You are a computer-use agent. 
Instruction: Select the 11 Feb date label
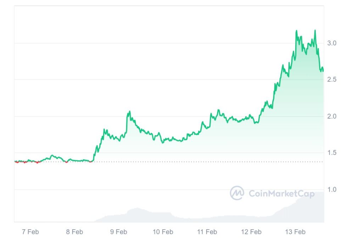tap(207, 232)
